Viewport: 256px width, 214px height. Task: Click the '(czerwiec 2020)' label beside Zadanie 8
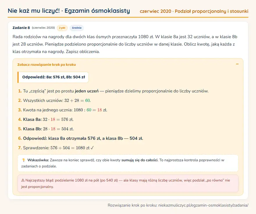coord(43,28)
